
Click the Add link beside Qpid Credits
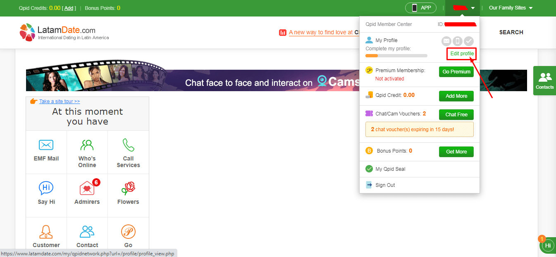69,8
